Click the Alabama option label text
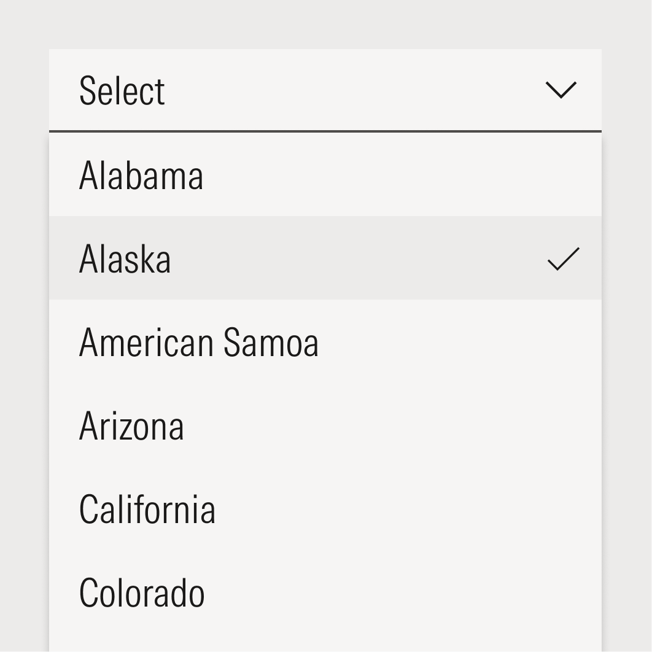Image resolution: width=652 pixels, height=652 pixels. (x=141, y=176)
